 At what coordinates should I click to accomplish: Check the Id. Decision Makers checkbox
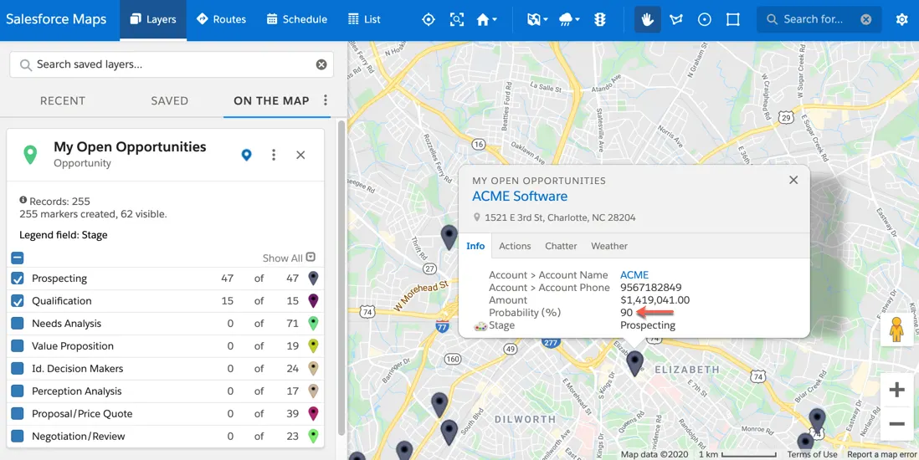pos(18,369)
